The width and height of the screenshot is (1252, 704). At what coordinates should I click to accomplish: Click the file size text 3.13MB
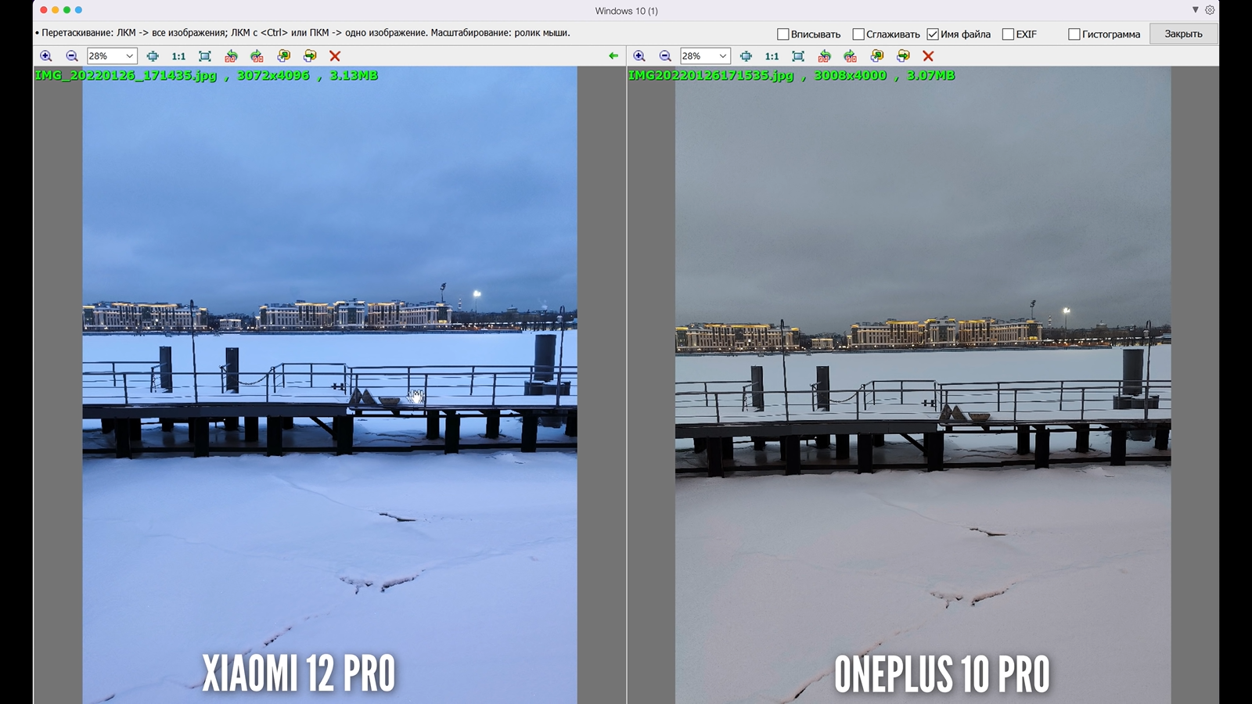coord(354,76)
